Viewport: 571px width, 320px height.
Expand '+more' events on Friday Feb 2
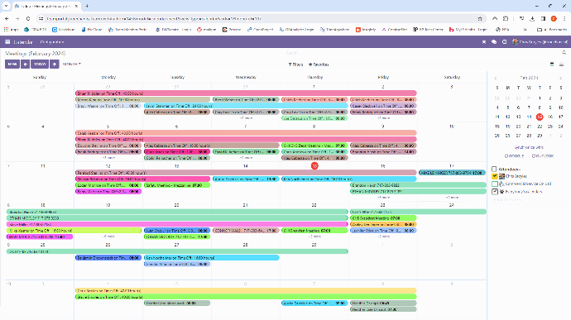click(383, 118)
